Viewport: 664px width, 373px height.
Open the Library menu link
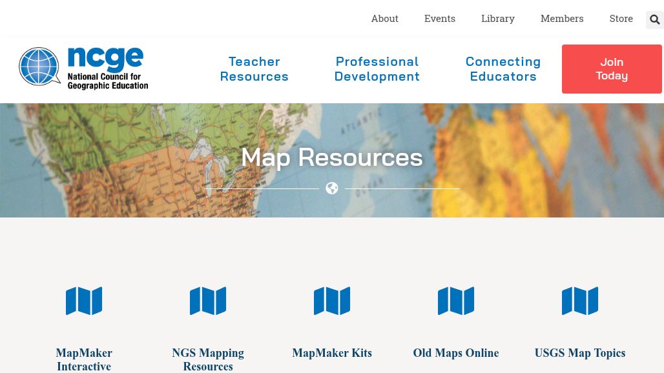click(497, 19)
